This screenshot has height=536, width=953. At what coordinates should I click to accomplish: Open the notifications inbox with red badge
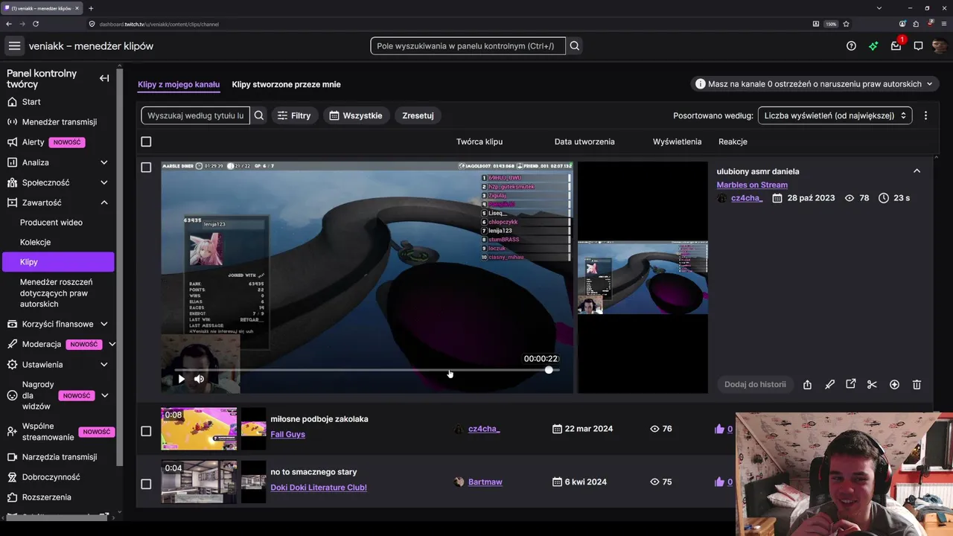896,45
